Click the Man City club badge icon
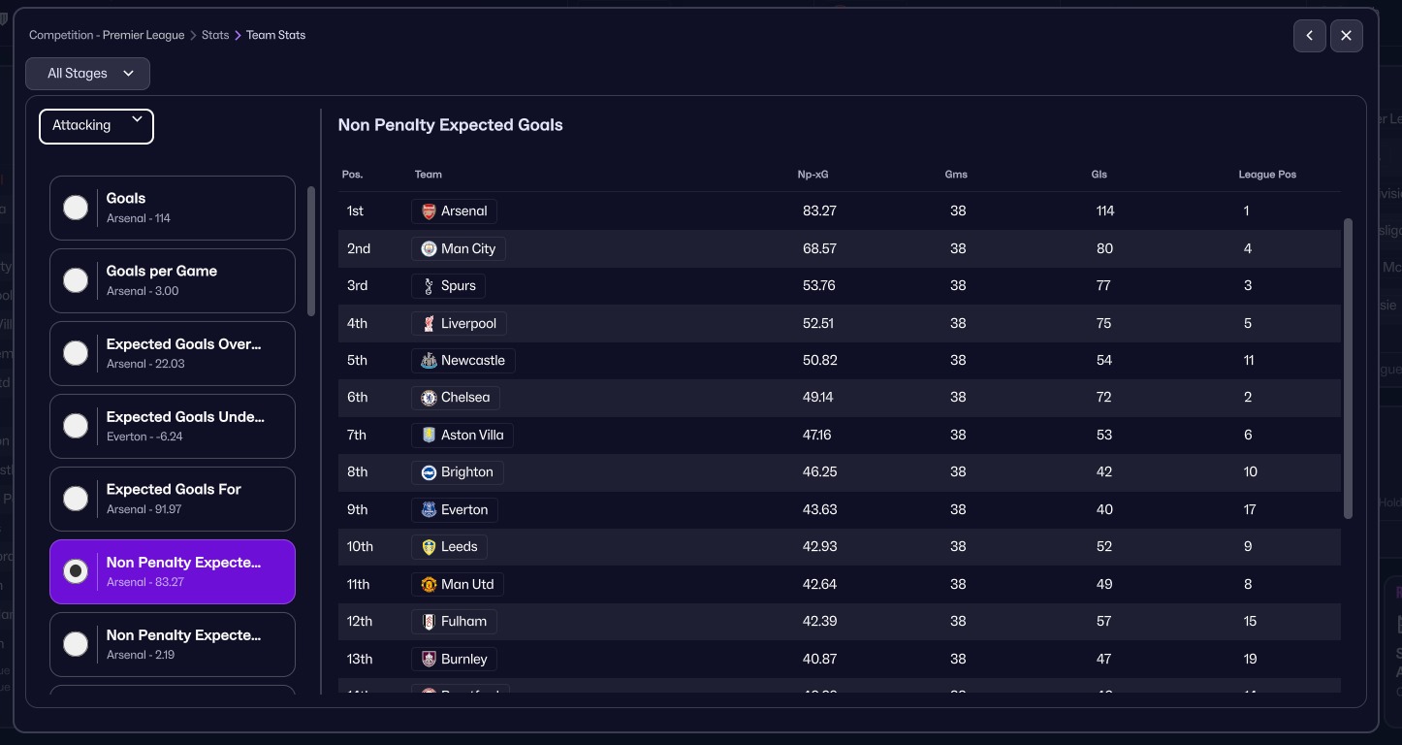 pyautogui.click(x=429, y=249)
